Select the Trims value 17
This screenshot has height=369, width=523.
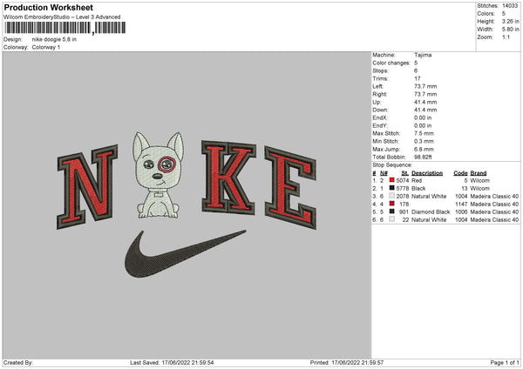point(418,78)
